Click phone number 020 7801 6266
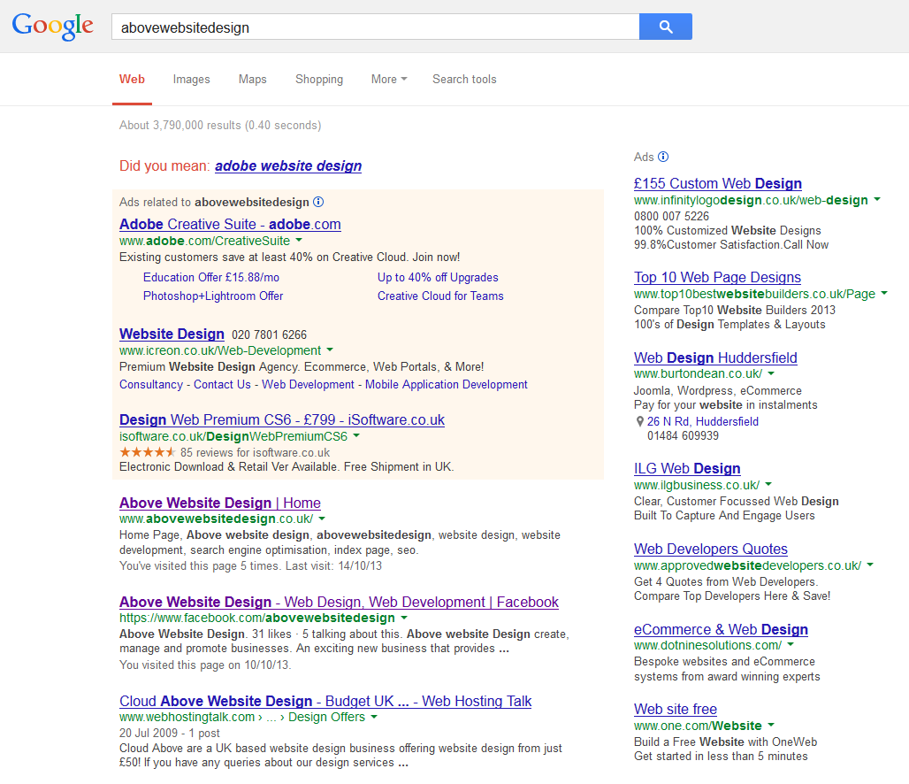Image resolution: width=909 pixels, height=784 pixels. pos(269,334)
